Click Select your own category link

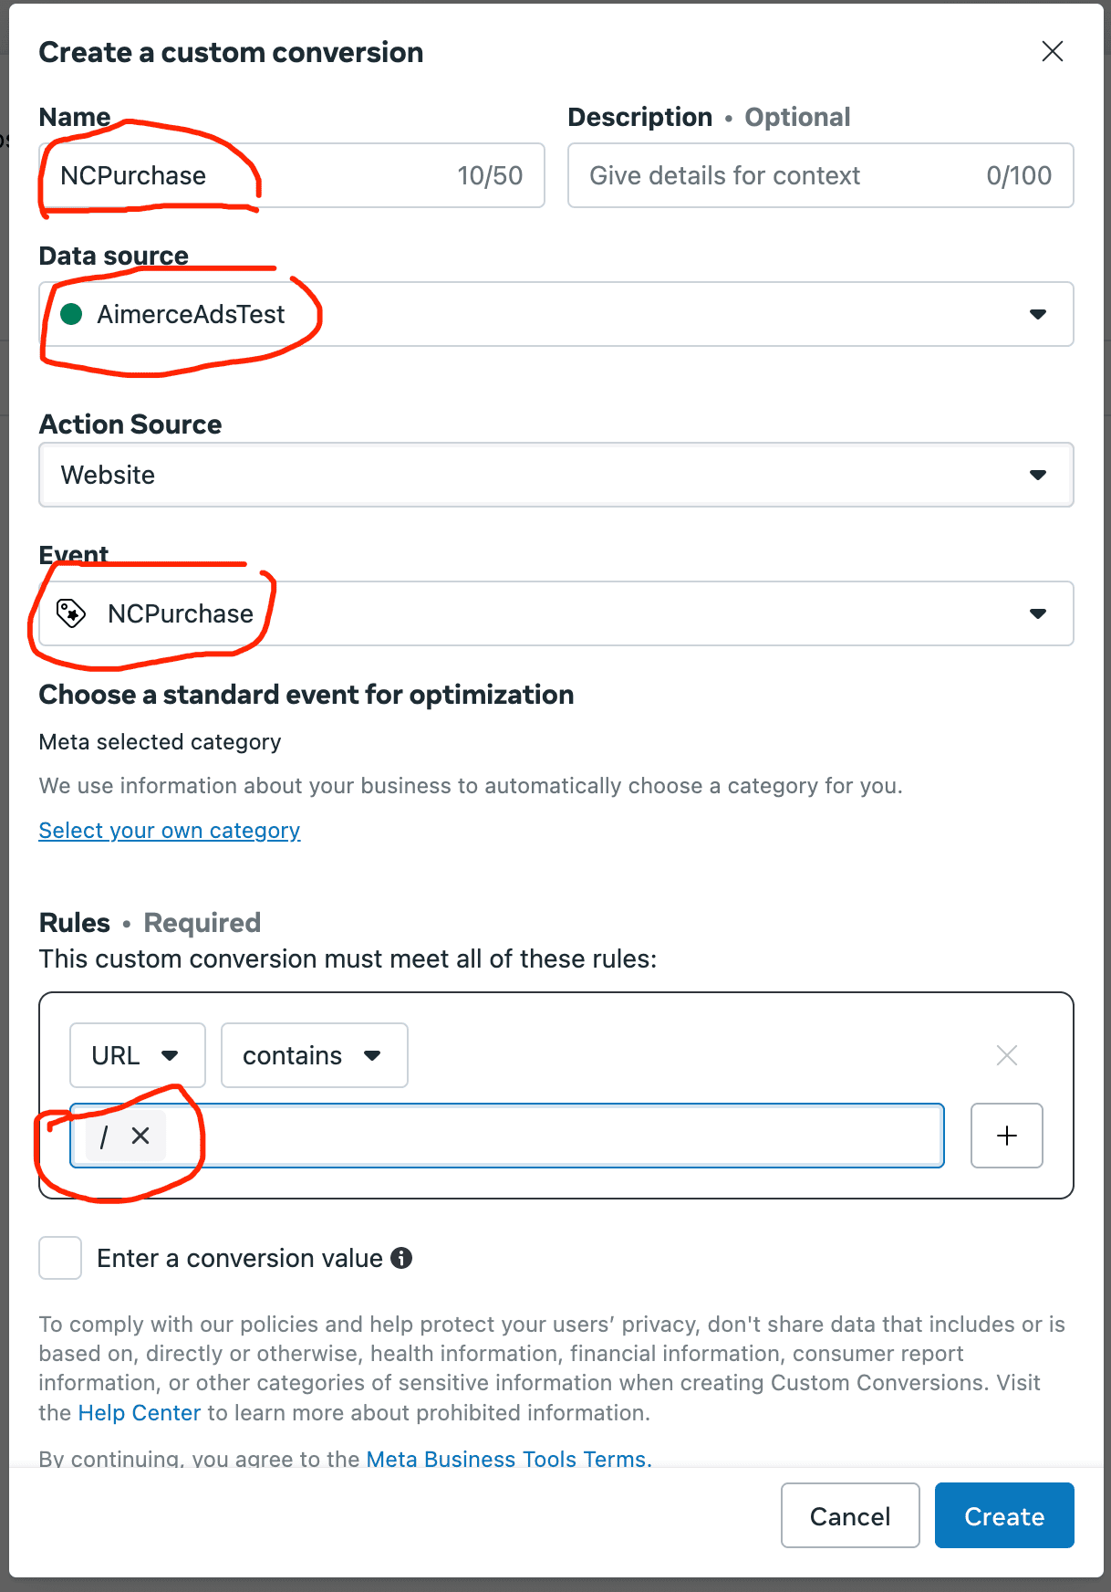coord(170,831)
